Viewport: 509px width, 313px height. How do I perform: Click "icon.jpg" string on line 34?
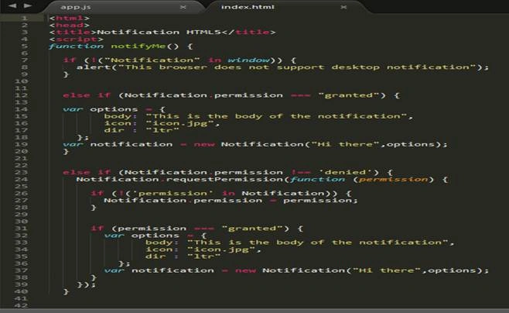point(222,249)
